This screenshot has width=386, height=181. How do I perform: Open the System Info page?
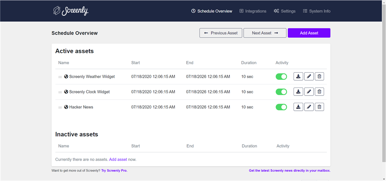click(x=316, y=11)
